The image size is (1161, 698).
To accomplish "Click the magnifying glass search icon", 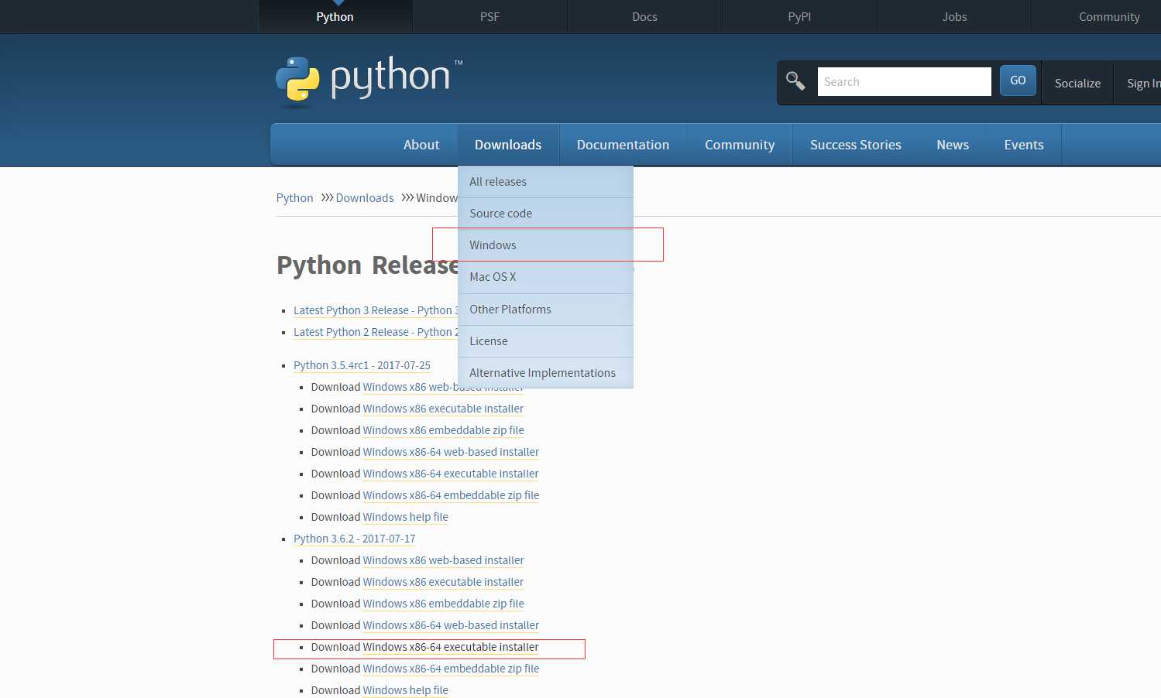I will coord(795,80).
